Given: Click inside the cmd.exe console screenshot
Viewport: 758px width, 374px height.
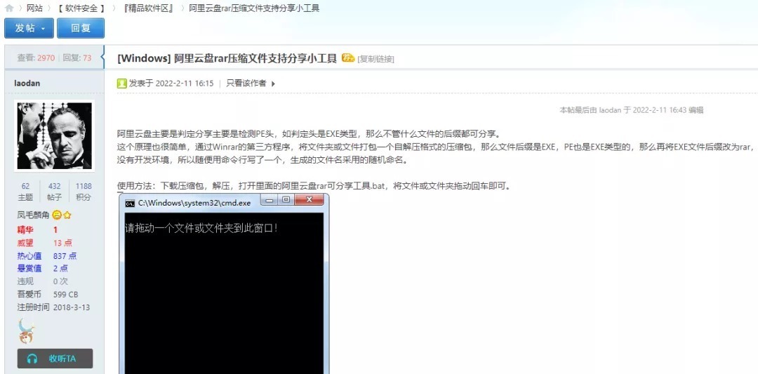Looking at the screenshot, I should (224, 293).
